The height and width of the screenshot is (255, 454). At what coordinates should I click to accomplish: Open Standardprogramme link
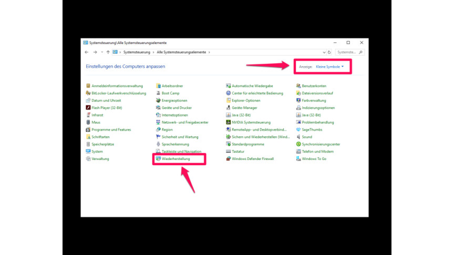248,144
